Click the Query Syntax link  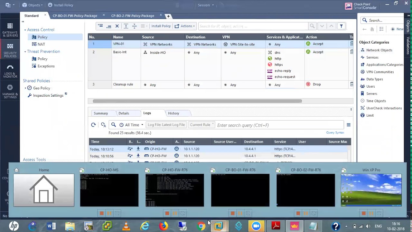[335, 133]
